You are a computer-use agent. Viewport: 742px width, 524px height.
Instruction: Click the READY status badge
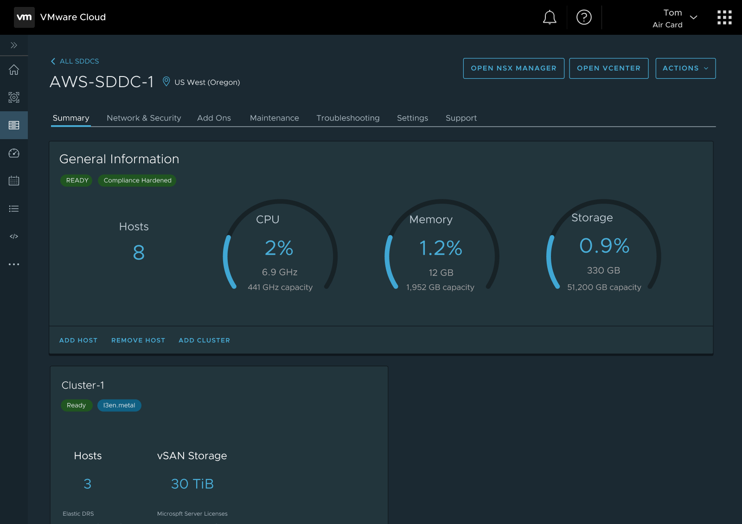(x=77, y=180)
